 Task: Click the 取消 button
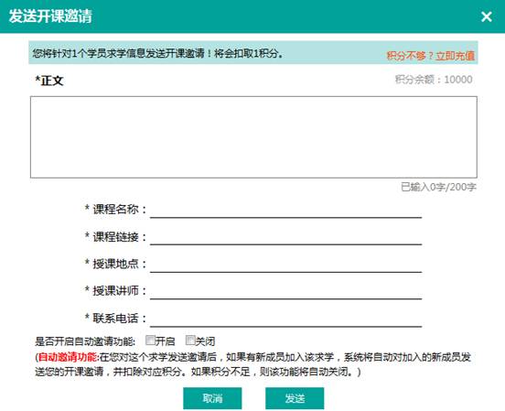[212, 398]
